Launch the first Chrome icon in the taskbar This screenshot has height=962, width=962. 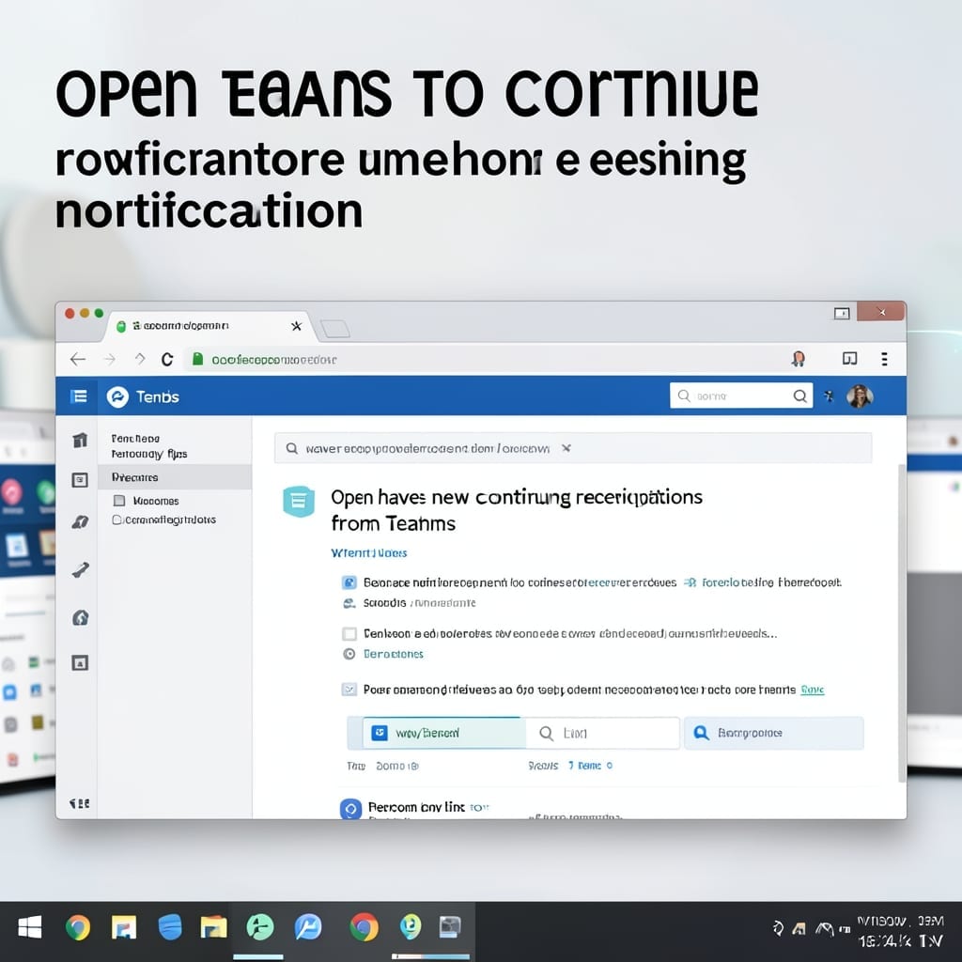click(78, 927)
